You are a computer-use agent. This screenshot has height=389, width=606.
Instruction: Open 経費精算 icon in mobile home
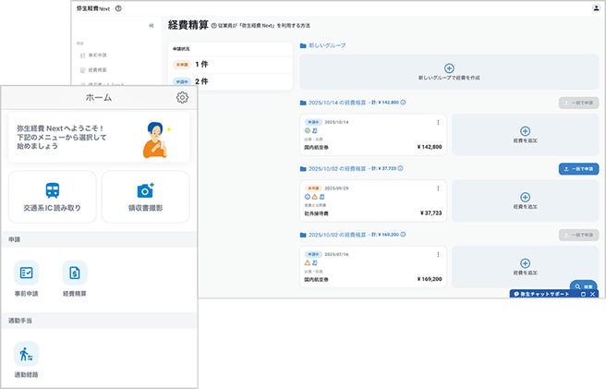75,273
